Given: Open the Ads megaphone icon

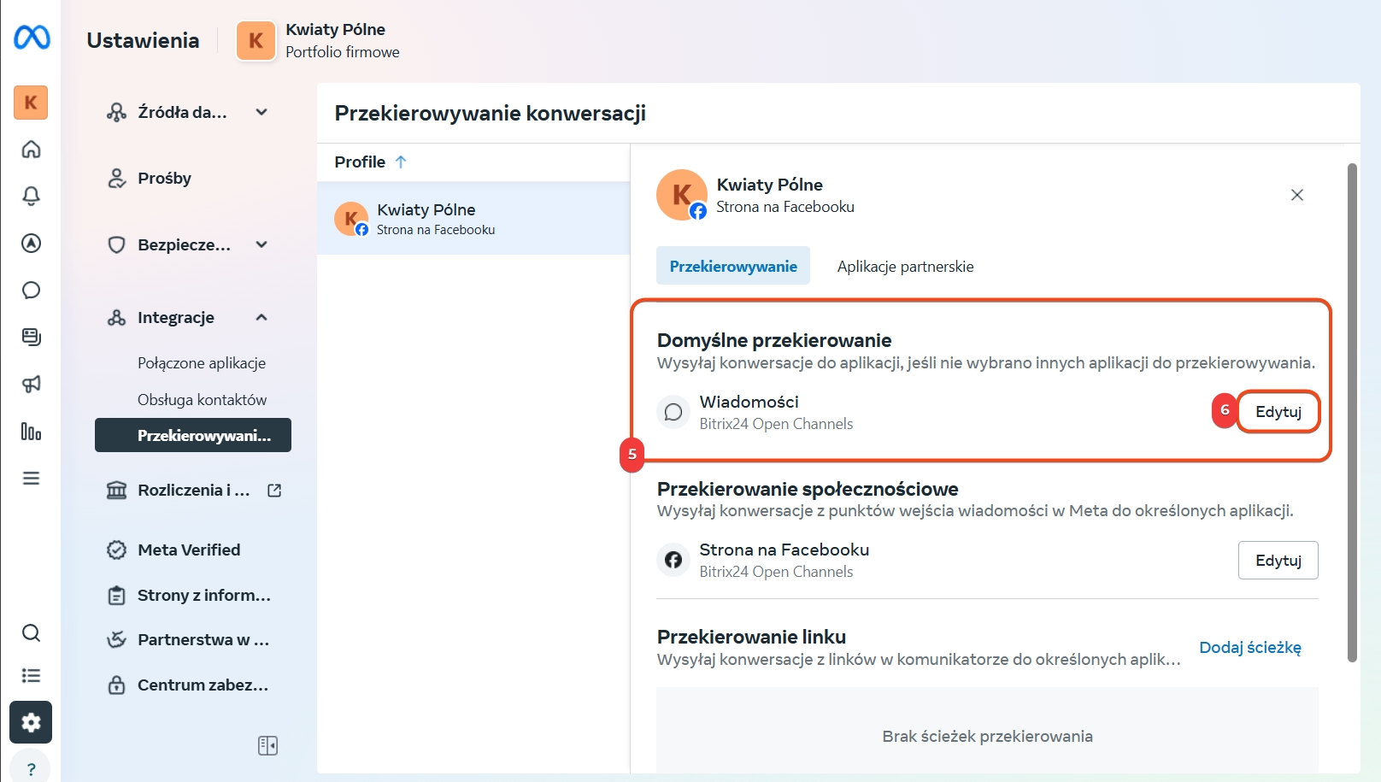Looking at the screenshot, I should tap(31, 384).
